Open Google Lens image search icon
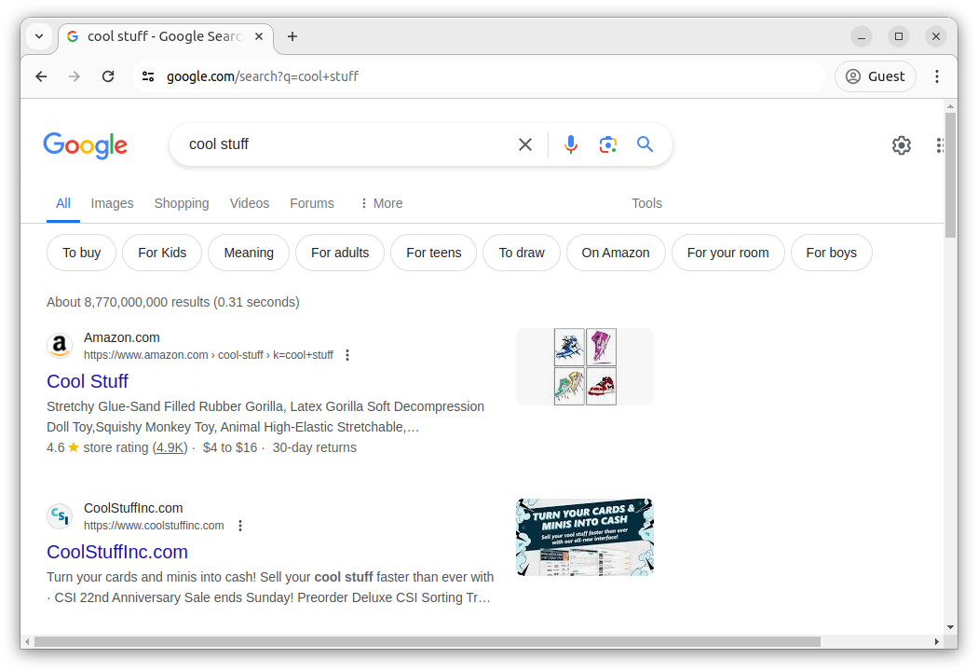Viewport: 978px width, 672px height. pos(607,144)
